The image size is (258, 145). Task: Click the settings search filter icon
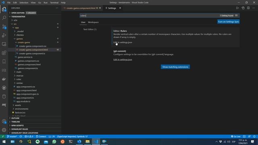point(236,15)
